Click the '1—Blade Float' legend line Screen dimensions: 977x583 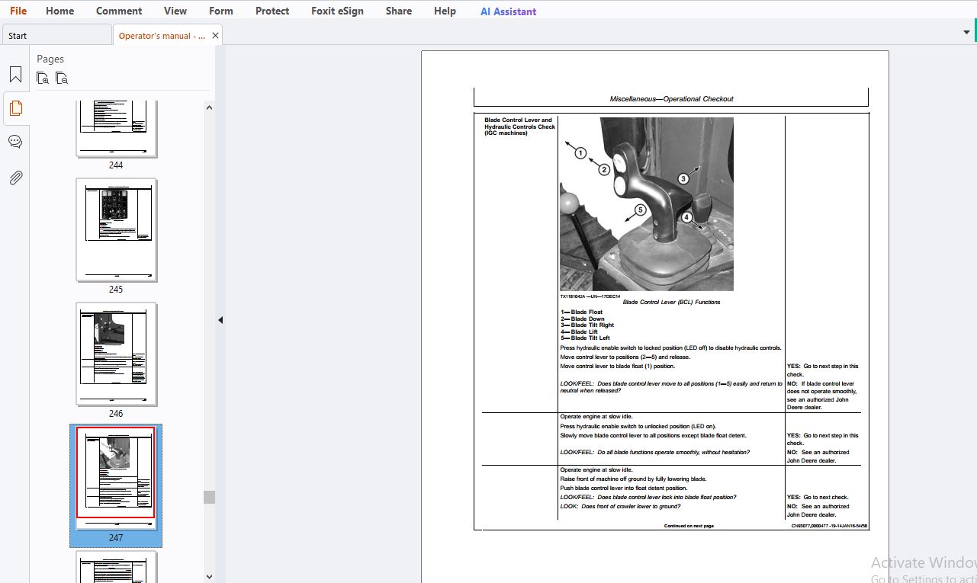tap(581, 312)
